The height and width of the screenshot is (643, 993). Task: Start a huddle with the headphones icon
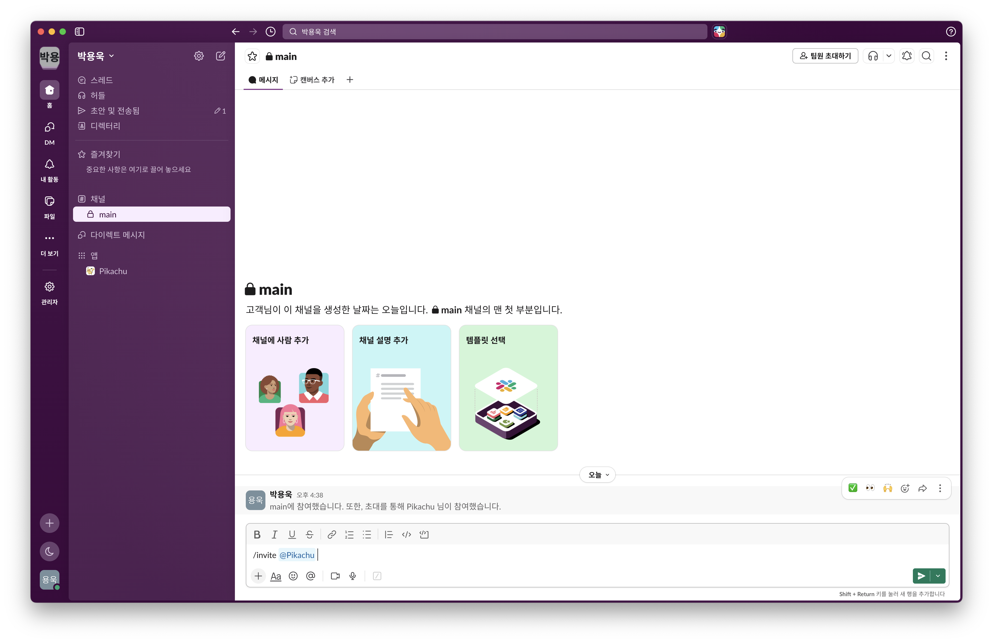(x=873, y=56)
